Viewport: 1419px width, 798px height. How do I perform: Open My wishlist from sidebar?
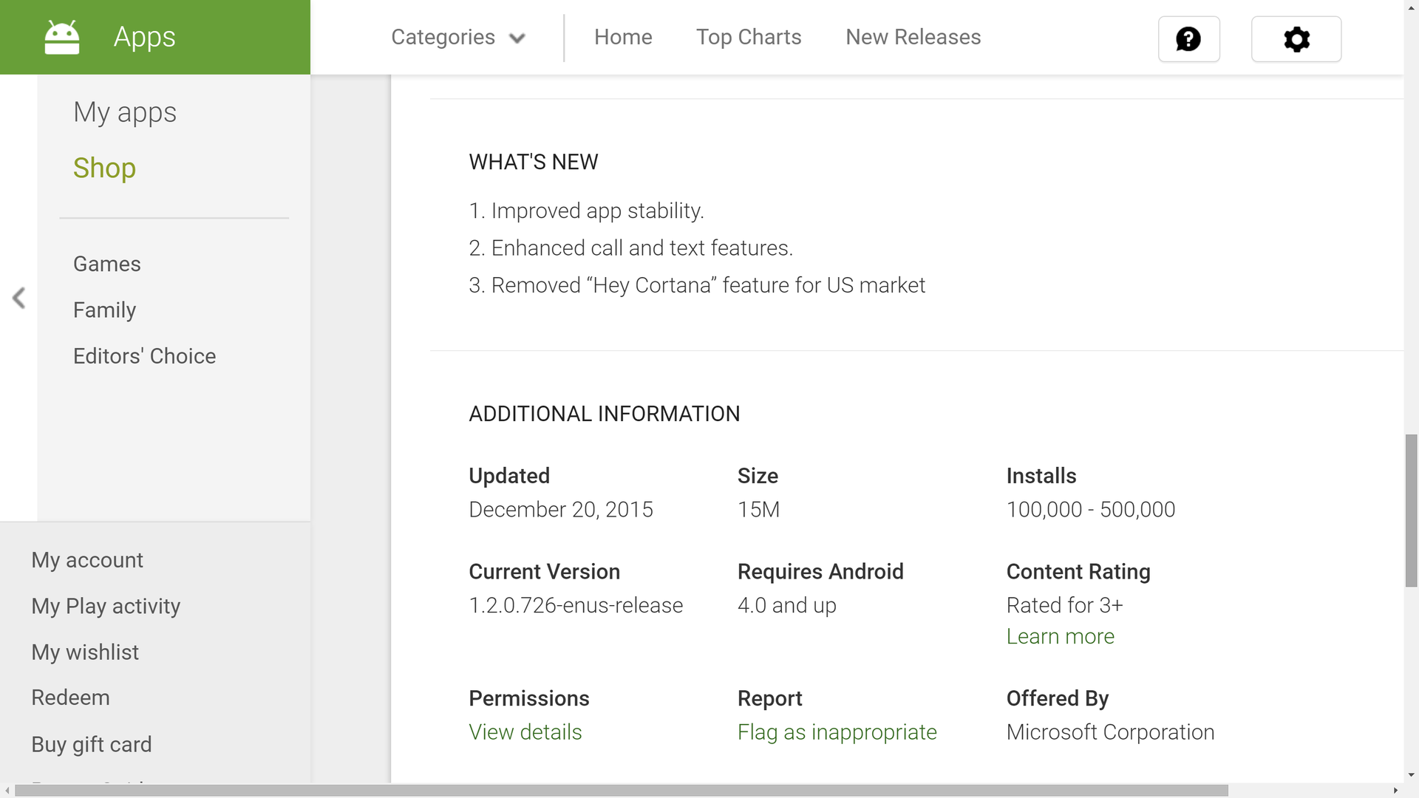[85, 652]
